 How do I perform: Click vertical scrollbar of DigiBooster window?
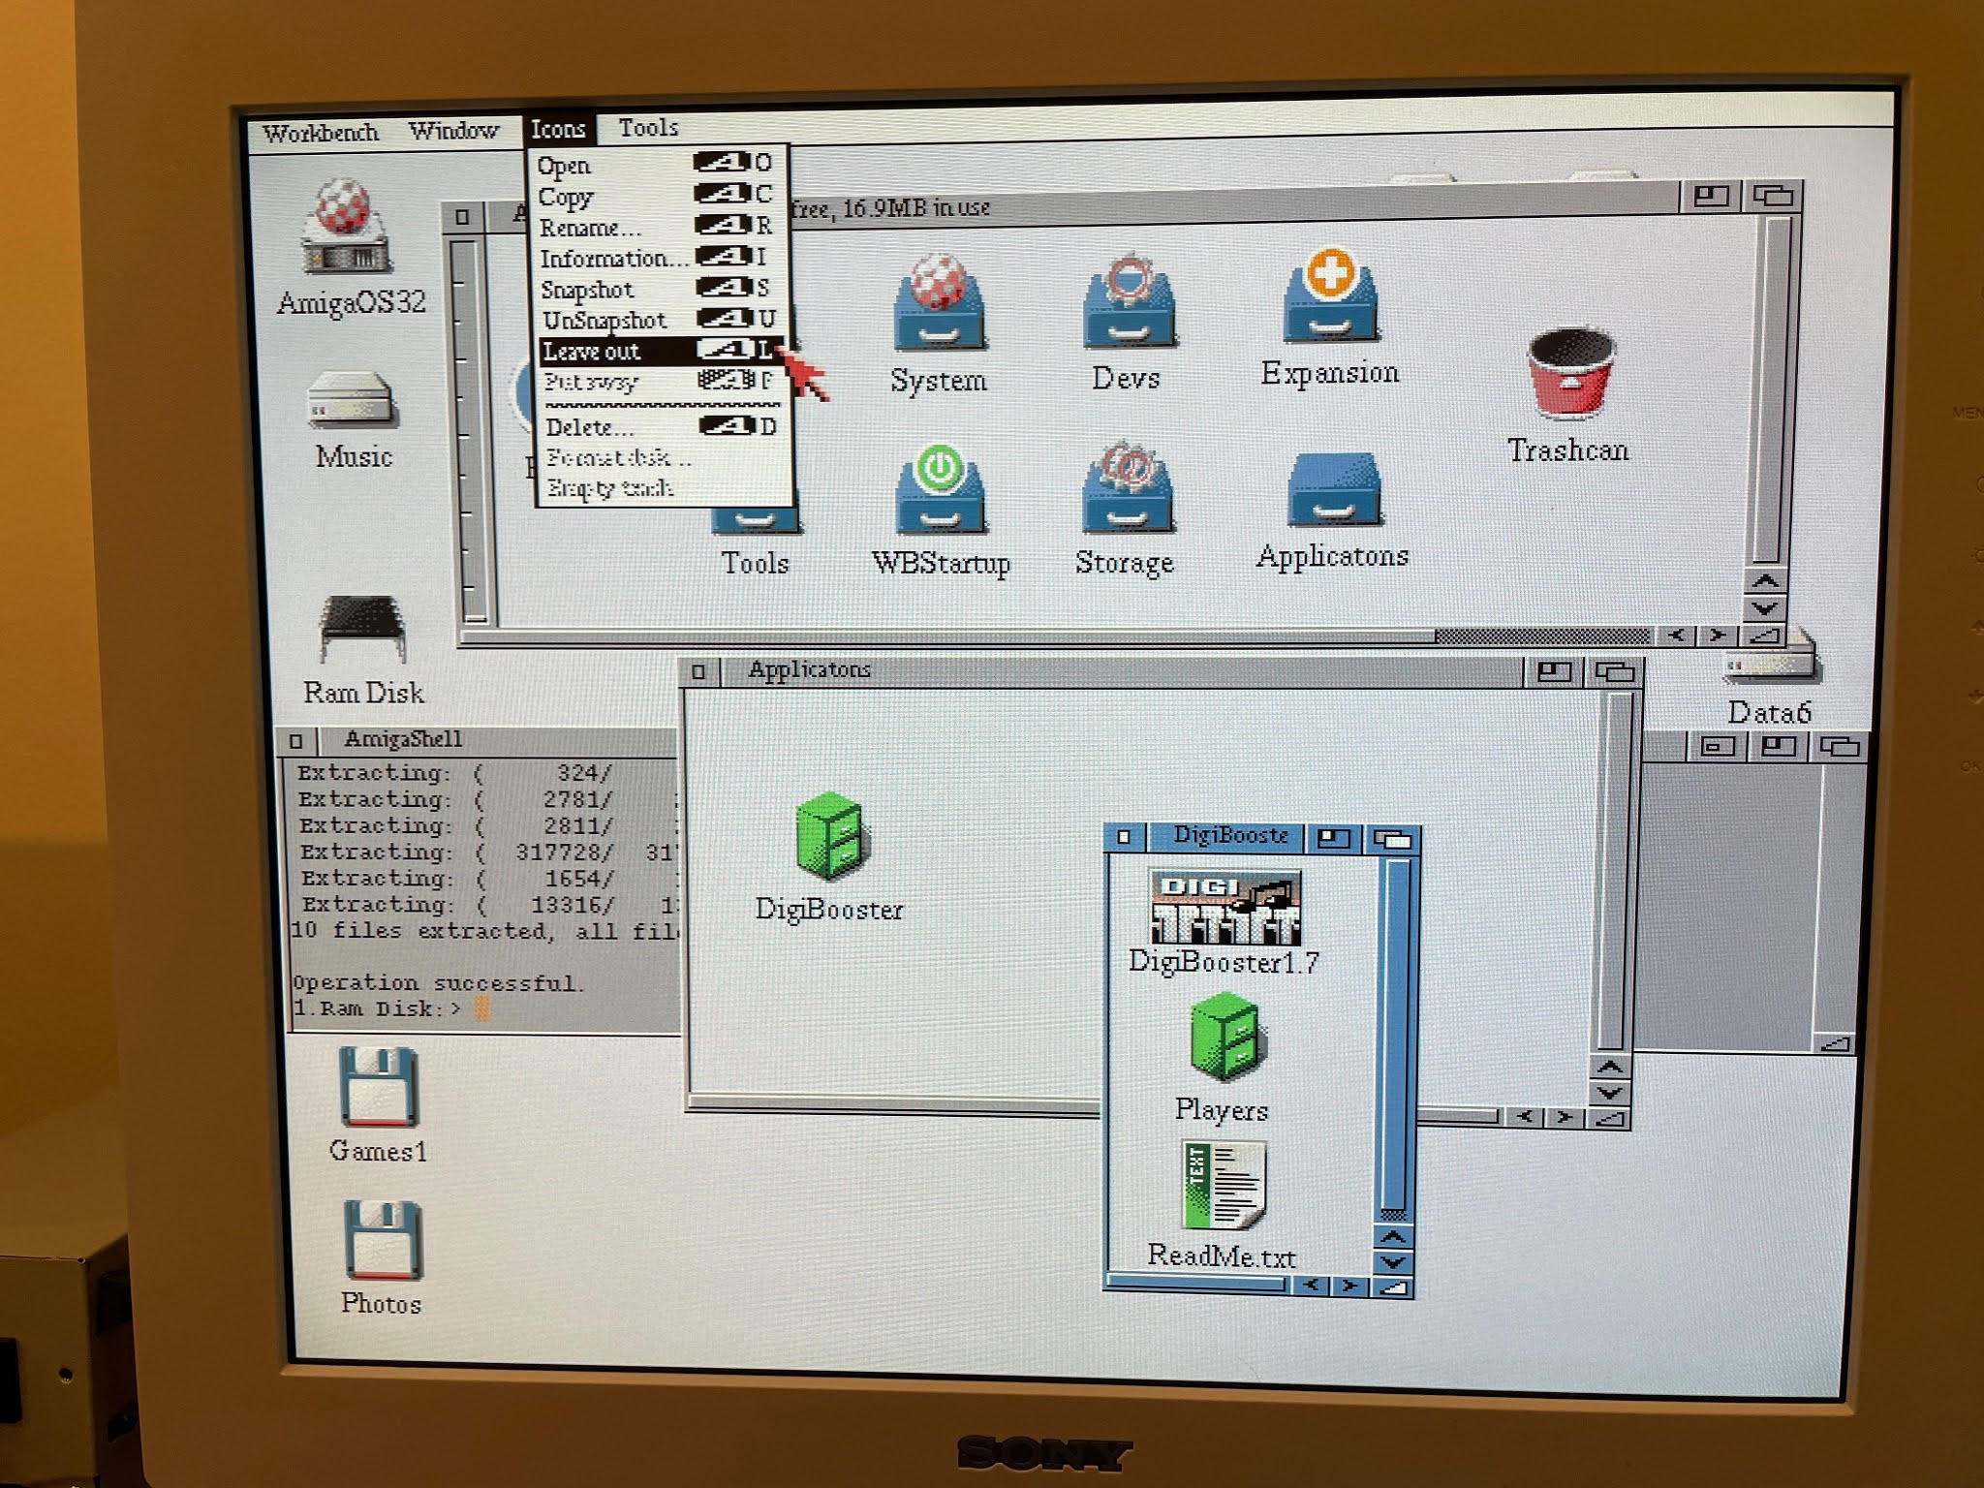coord(1395,1040)
